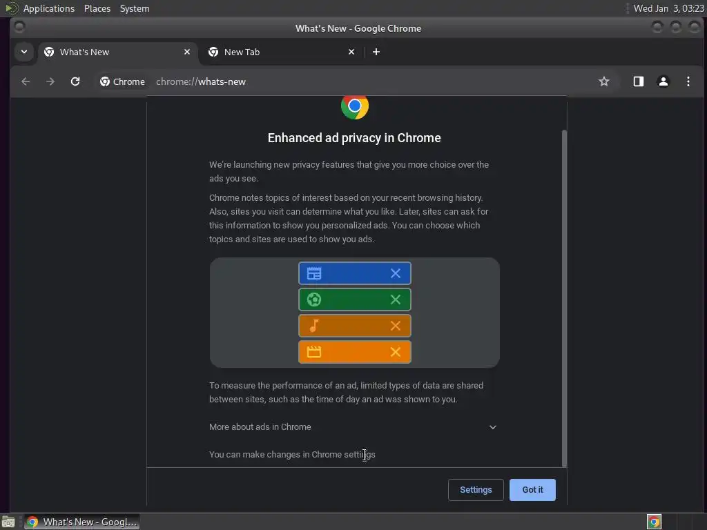Click the blue news layout icon
The height and width of the screenshot is (530, 707).
(314, 273)
